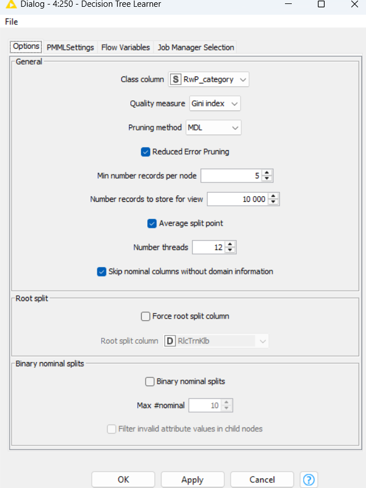Click the KNIME warning triangle title icon
The height and width of the screenshot is (488, 366).
[10, 5]
